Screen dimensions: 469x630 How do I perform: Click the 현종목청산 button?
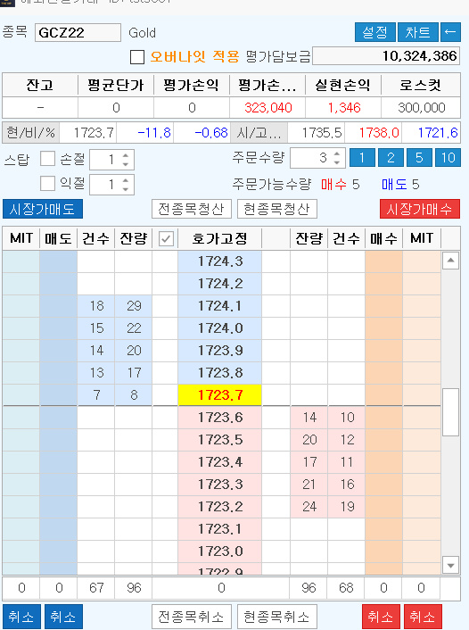coord(277,209)
